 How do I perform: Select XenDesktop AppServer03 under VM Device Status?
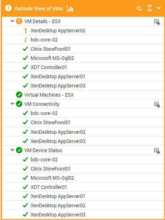tap(58, 215)
